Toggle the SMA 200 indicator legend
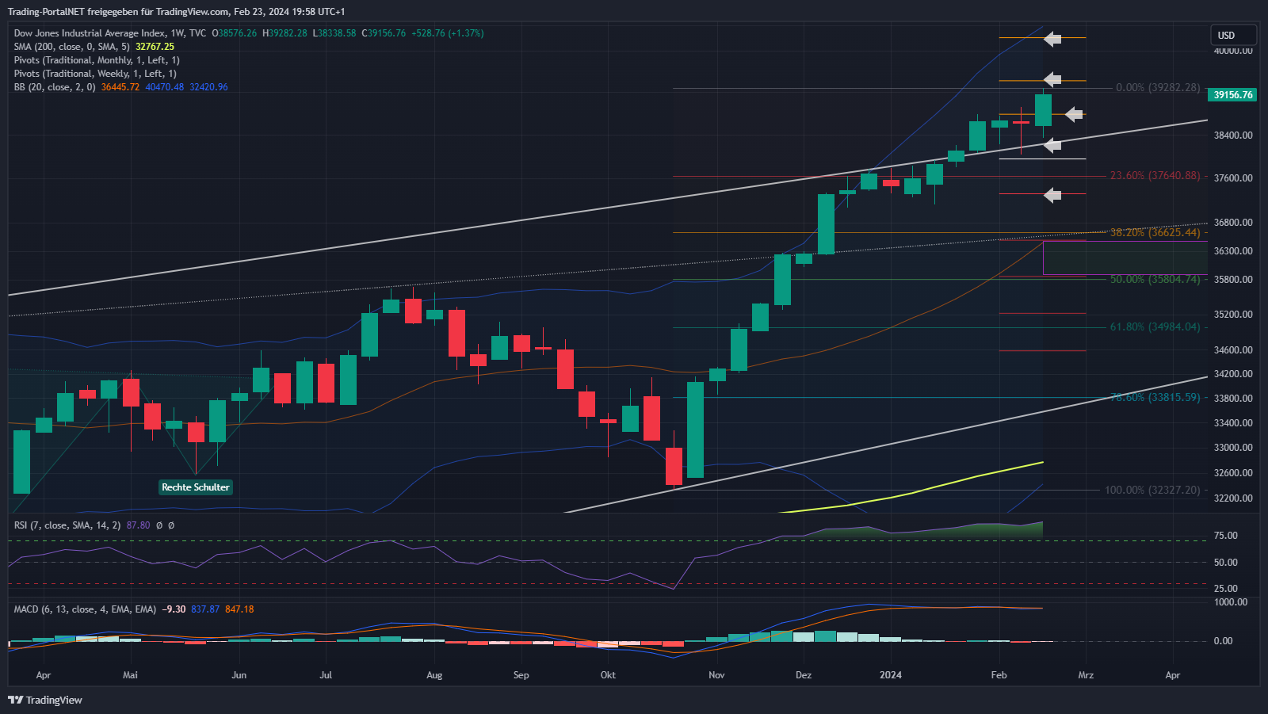The width and height of the screenshot is (1268, 714). coord(71,47)
